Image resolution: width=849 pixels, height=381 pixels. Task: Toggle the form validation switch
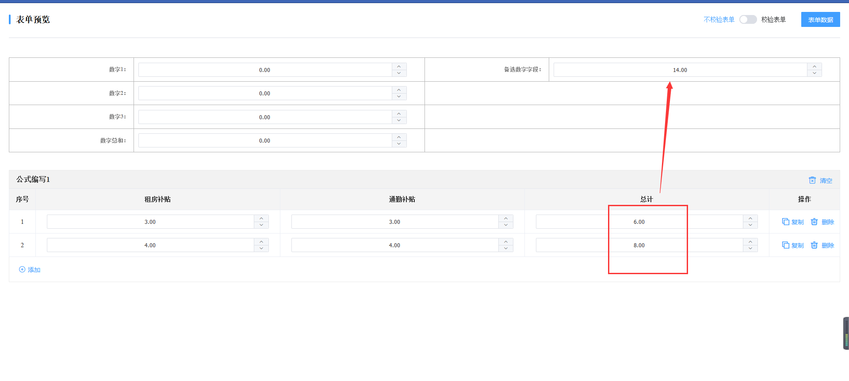click(748, 19)
